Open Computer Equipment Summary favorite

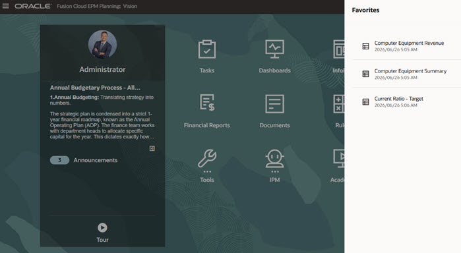pyautogui.click(x=410, y=71)
